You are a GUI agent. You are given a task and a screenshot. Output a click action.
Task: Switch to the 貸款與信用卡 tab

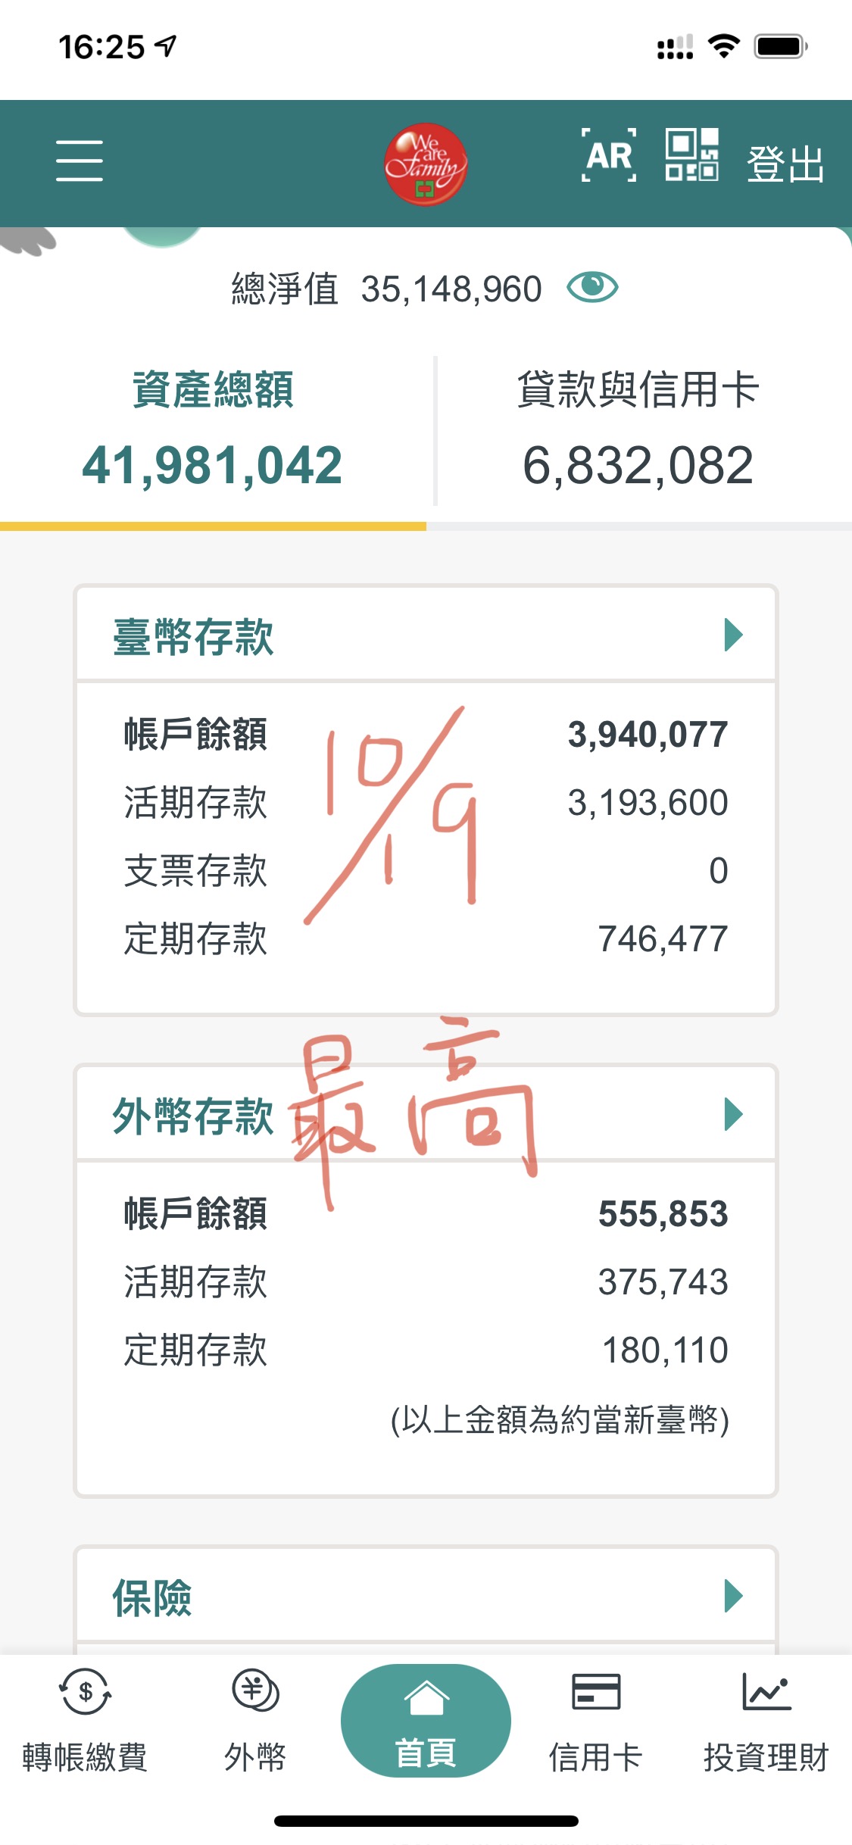coord(638,429)
